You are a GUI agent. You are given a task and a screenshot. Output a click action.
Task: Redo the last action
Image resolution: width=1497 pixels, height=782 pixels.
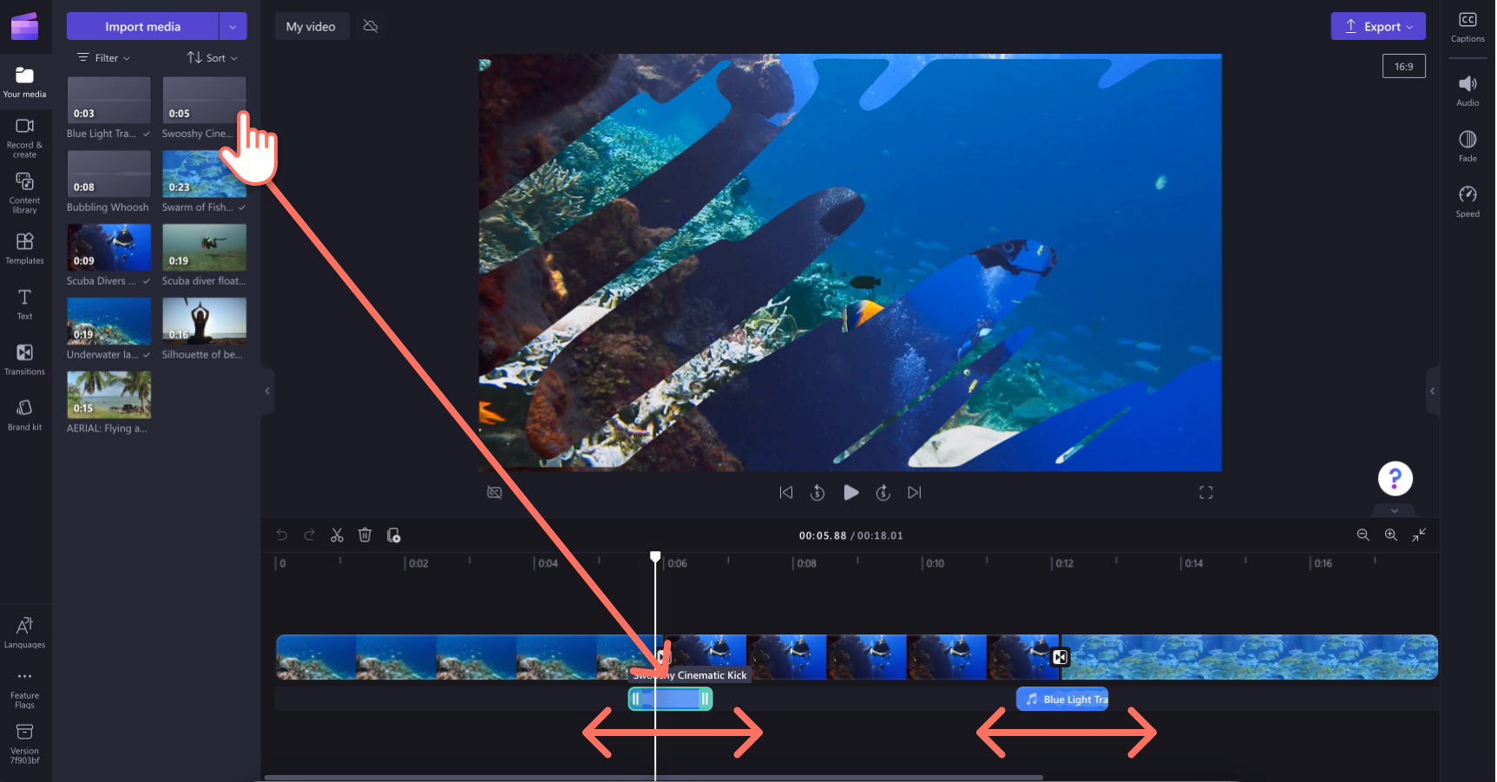309,535
